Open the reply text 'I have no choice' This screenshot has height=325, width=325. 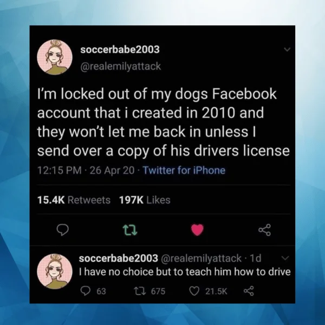coord(185,272)
